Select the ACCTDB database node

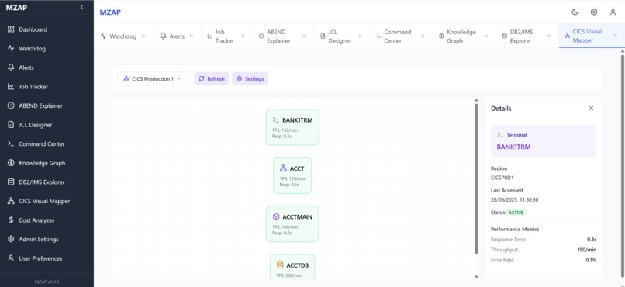coord(292,267)
